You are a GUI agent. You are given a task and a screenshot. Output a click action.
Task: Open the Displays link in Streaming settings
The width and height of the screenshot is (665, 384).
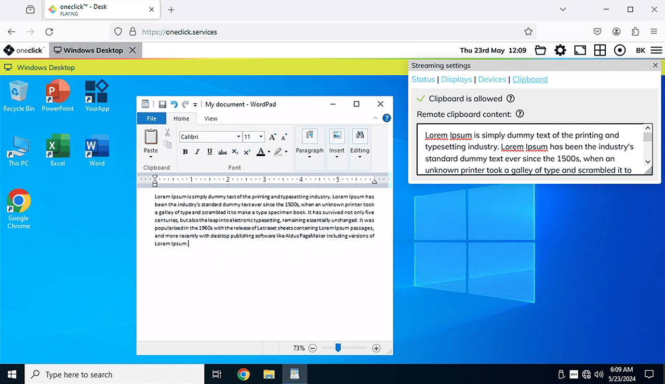[456, 79]
